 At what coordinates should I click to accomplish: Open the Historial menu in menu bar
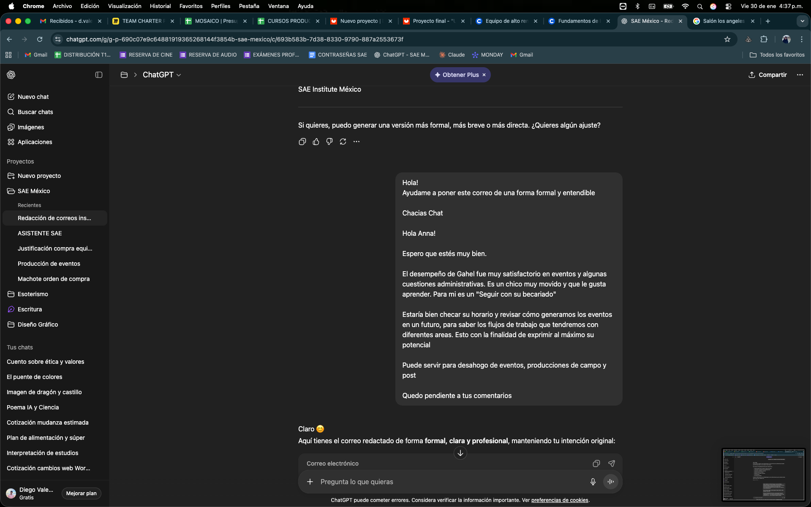click(x=160, y=6)
